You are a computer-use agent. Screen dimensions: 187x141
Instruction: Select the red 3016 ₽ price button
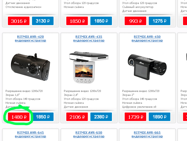(19, 21)
